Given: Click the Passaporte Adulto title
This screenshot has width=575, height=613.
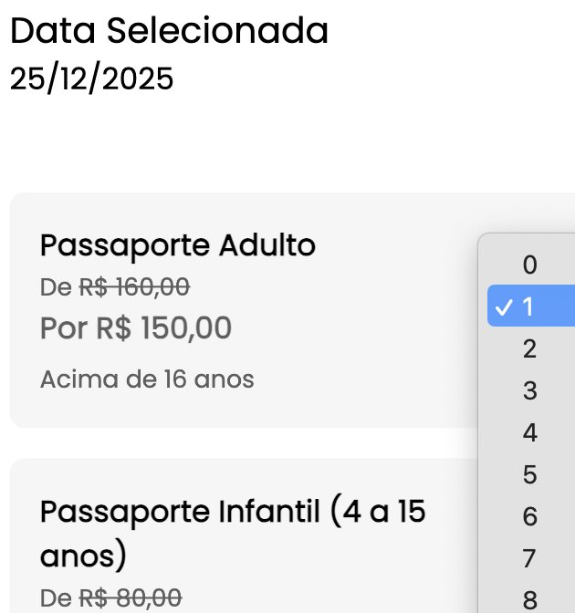Looking at the screenshot, I should 178,245.
